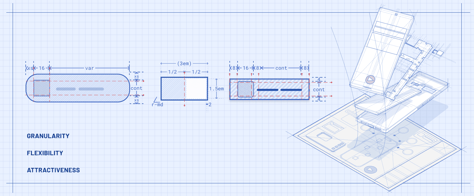Enable the small circle indicator beside the card

[341, 128]
